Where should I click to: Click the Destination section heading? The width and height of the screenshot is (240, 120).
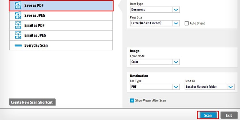139,76
